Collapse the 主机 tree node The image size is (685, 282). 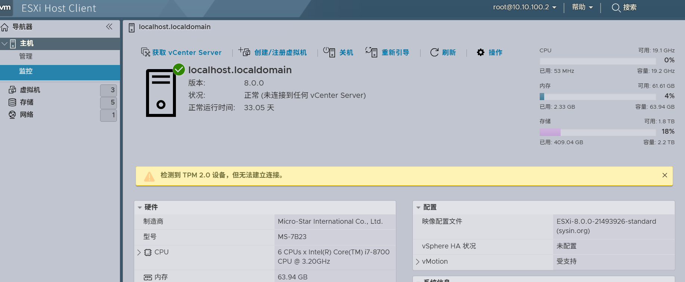point(4,44)
